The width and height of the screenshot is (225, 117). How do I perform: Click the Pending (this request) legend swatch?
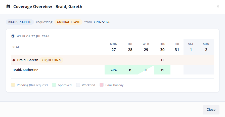(13, 85)
